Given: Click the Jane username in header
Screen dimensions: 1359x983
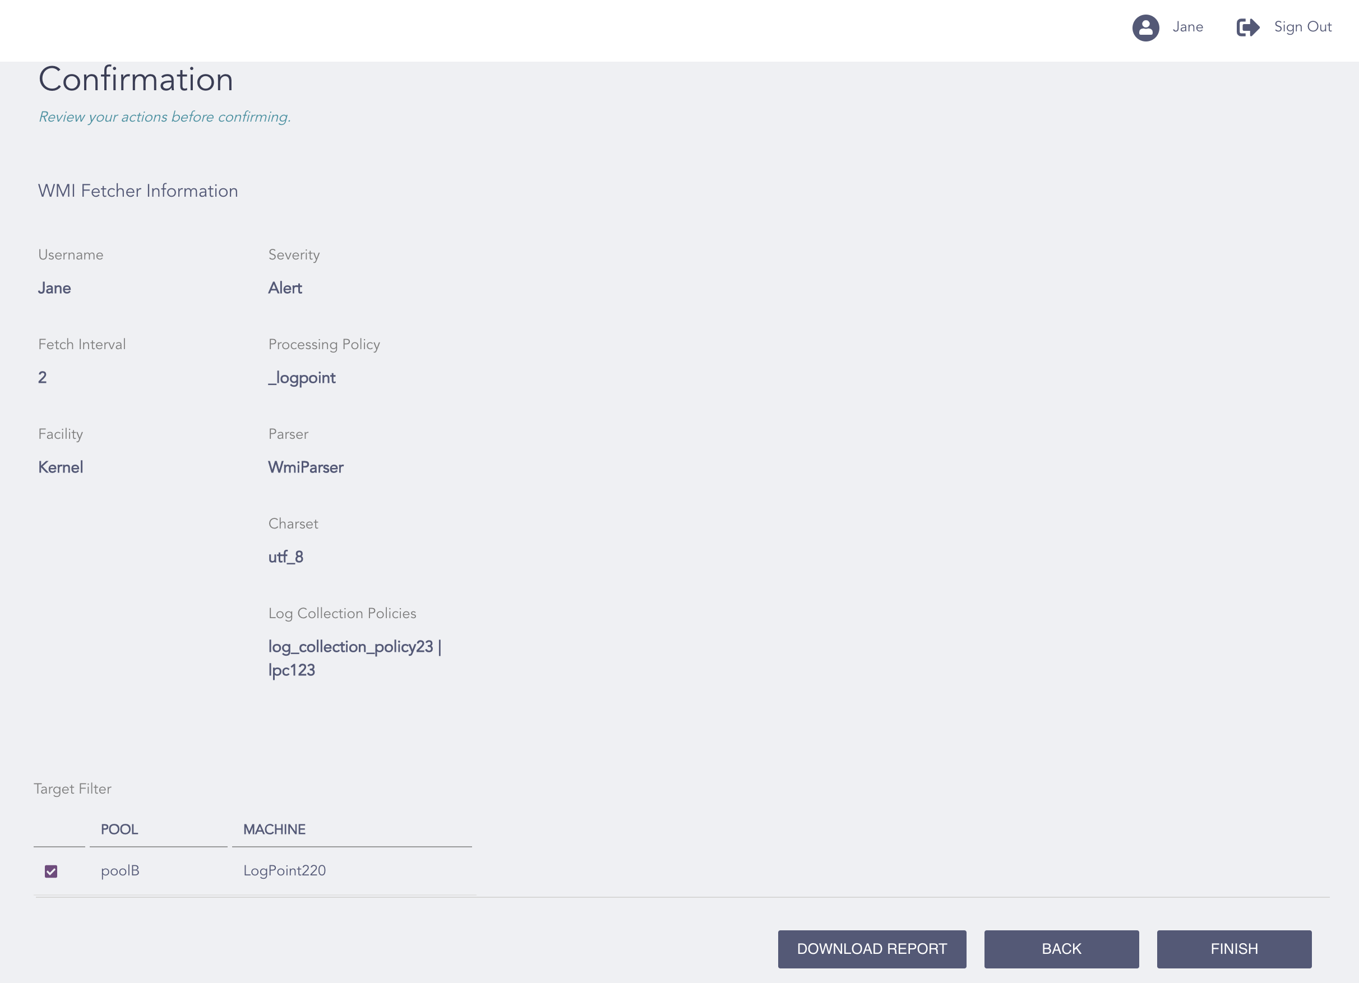Looking at the screenshot, I should click(x=1187, y=27).
